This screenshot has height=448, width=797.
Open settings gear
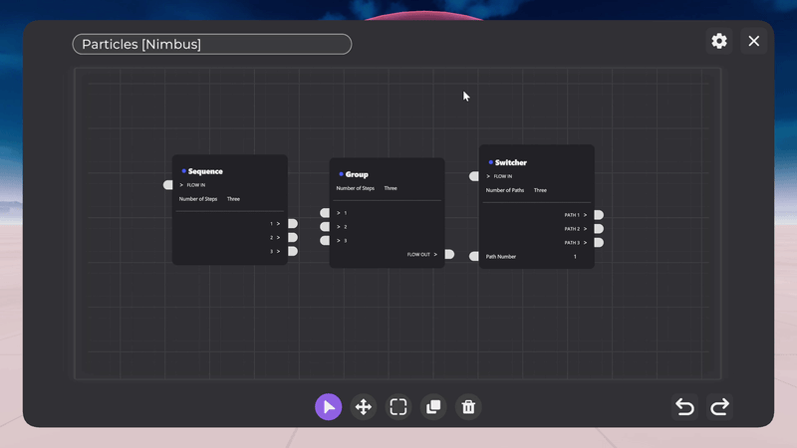pos(719,41)
